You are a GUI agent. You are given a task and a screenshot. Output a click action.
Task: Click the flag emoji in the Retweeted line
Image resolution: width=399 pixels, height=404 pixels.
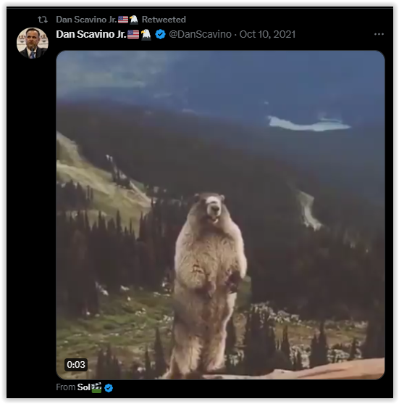click(x=123, y=20)
